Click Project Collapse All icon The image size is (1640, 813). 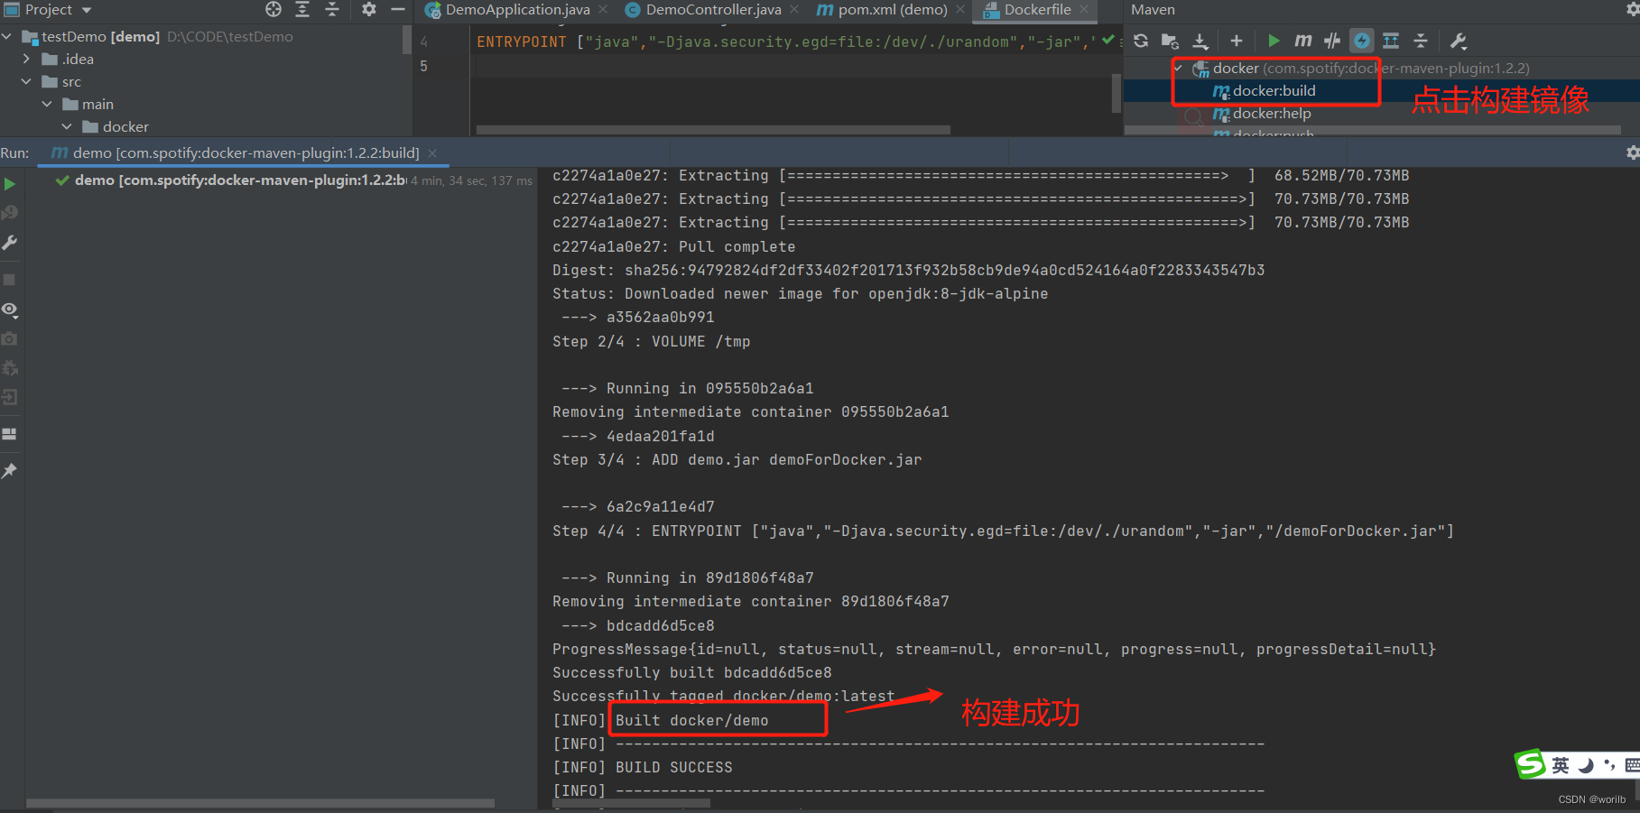click(x=332, y=10)
